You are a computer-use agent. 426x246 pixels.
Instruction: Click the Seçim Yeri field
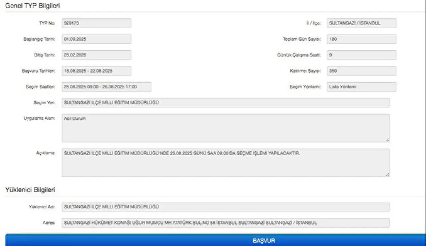point(225,103)
